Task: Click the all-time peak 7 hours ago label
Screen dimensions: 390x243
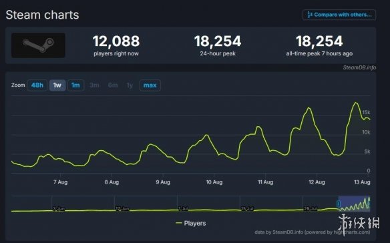Action: [x=319, y=53]
